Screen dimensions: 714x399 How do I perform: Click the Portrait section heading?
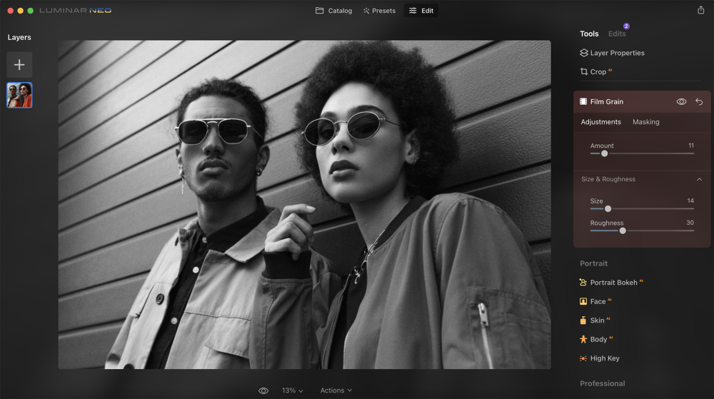tap(593, 263)
